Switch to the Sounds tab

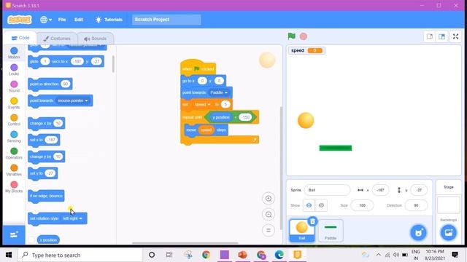tap(96, 39)
